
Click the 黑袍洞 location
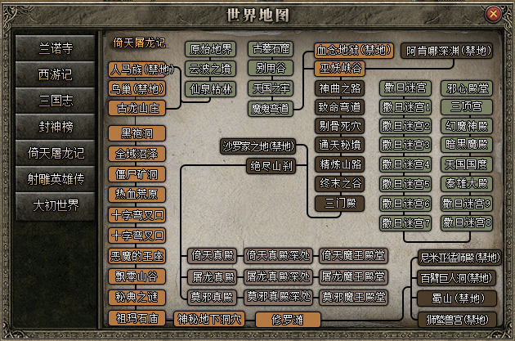point(137,133)
